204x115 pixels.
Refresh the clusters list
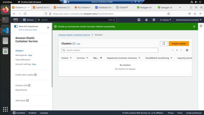(x=164, y=43)
